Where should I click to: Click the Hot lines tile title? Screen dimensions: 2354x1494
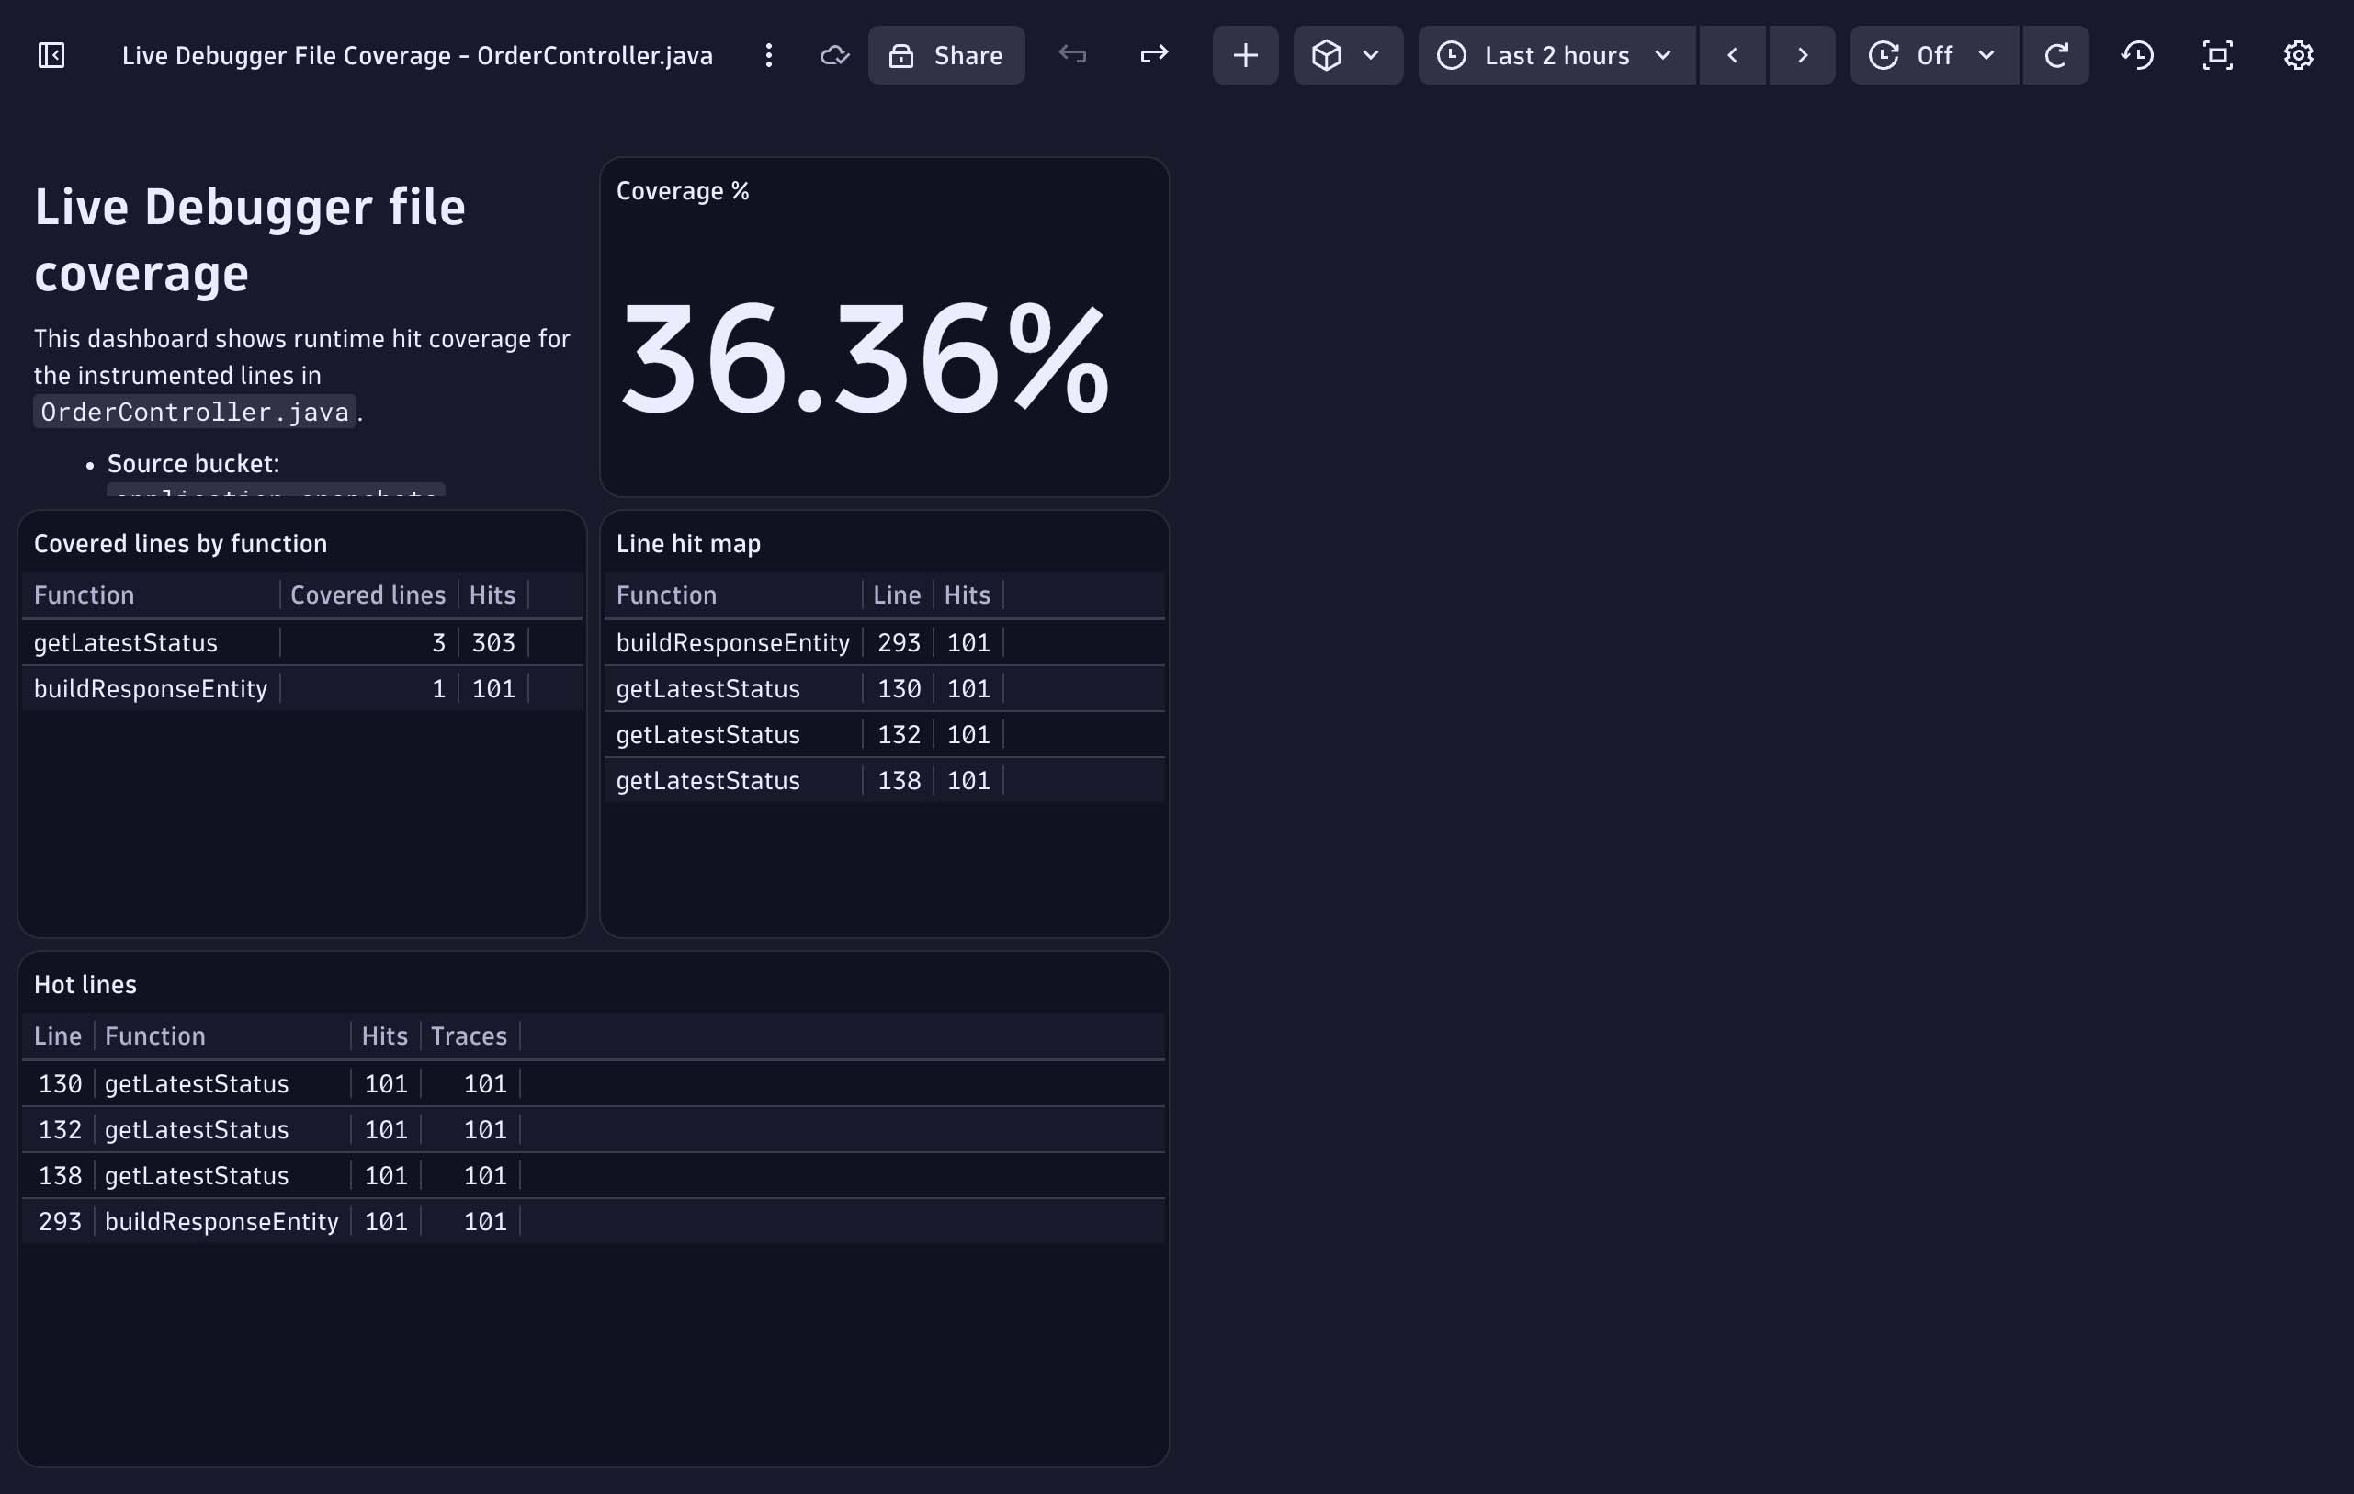point(85,985)
